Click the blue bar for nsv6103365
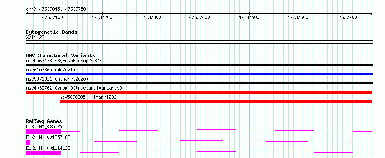 [199, 74]
